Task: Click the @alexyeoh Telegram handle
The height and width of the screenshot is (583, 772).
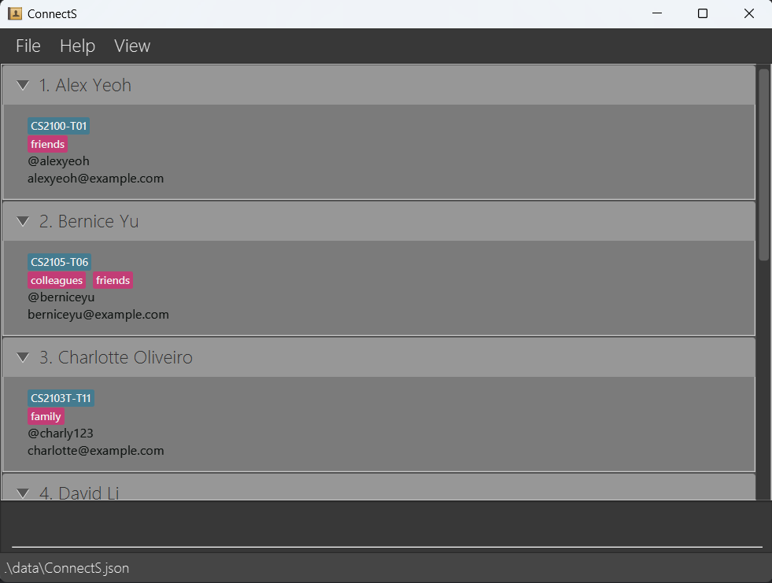Action: coord(58,161)
